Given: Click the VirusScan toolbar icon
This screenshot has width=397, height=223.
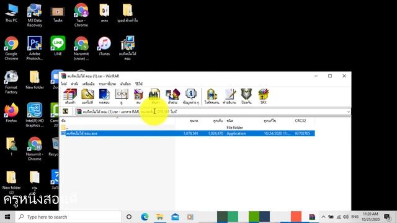Looking at the screenshot, I should point(212,97).
